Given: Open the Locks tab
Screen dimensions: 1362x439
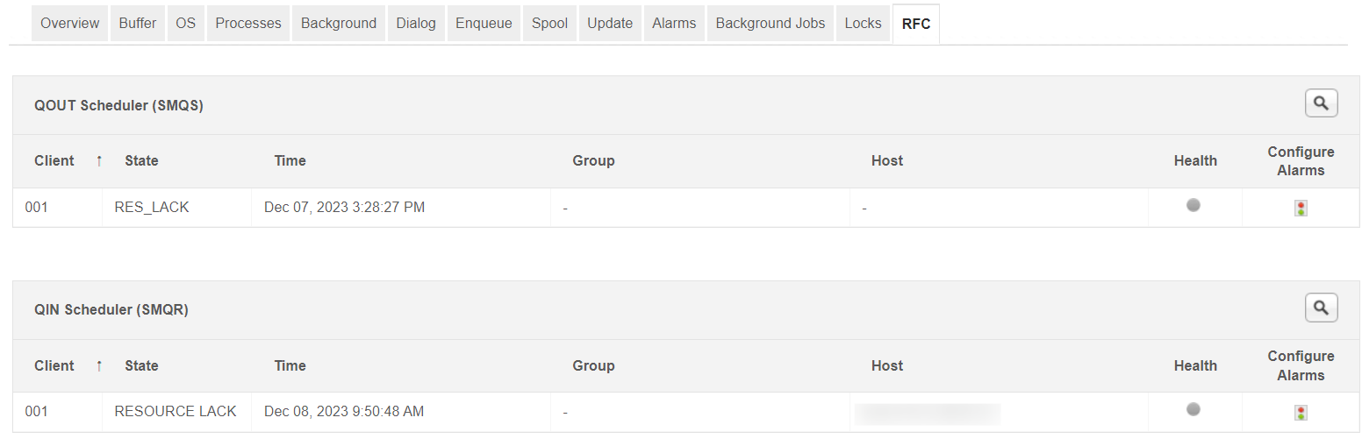Looking at the screenshot, I should point(863,24).
